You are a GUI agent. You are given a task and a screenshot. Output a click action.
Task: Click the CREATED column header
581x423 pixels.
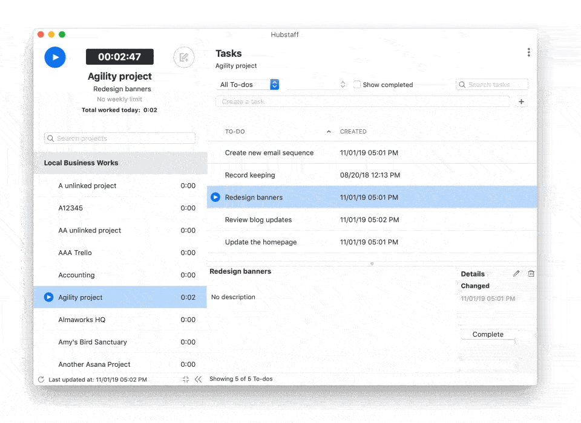click(x=353, y=131)
